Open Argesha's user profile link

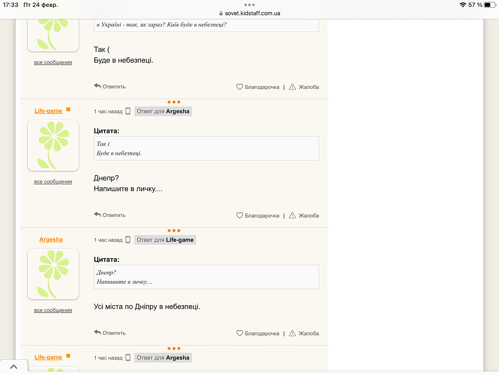click(51, 239)
